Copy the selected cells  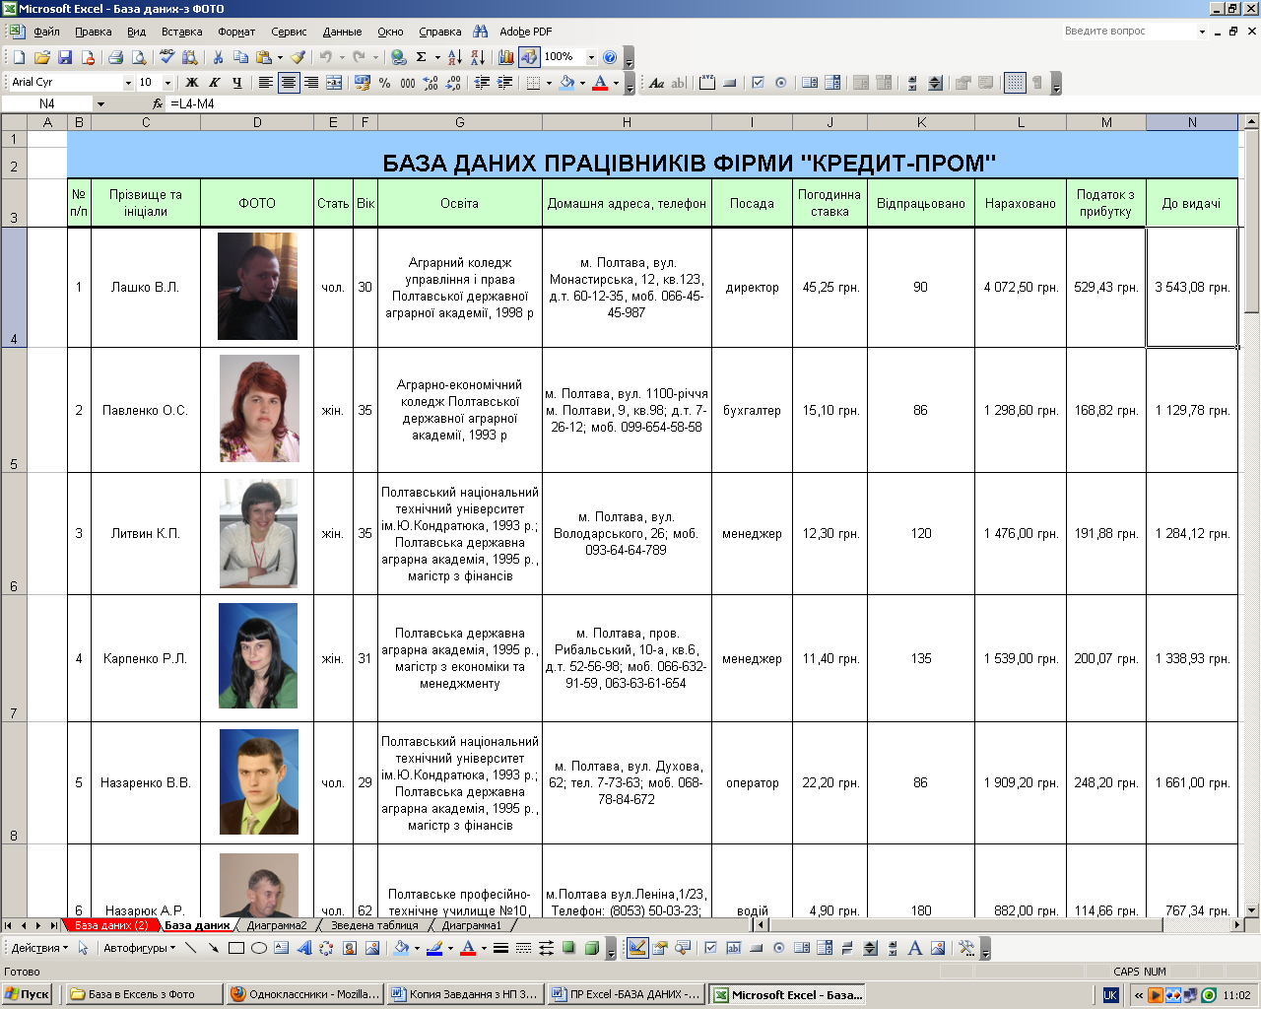coord(240,57)
